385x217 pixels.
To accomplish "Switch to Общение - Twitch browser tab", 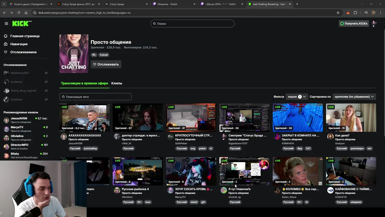I will [x=174, y=4].
